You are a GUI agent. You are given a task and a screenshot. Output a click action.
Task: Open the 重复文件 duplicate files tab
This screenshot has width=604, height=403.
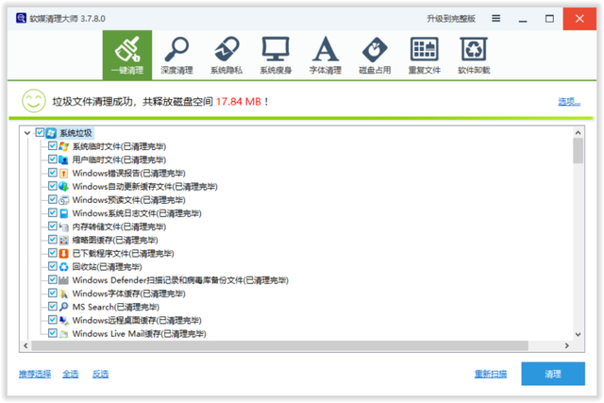pos(425,55)
